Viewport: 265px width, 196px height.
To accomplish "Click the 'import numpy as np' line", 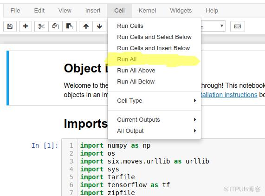I will tap(115, 145).
